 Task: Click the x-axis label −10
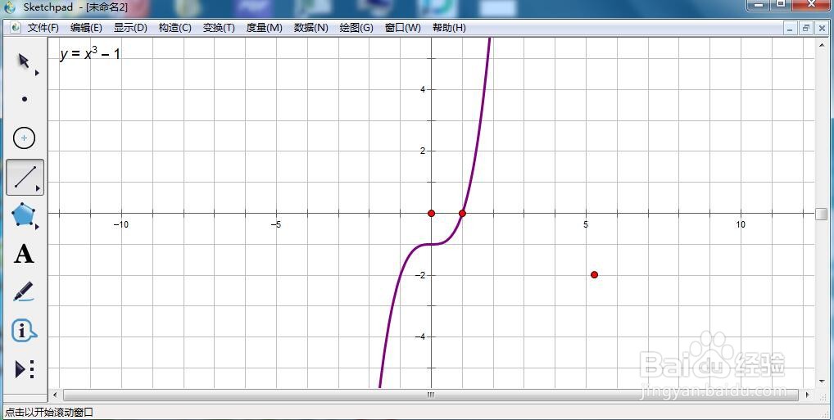pyautogui.click(x=120, y=225)
